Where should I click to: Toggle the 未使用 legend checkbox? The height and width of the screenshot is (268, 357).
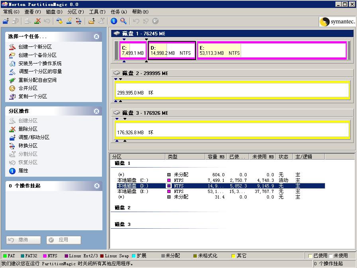[x=330, y=256]
